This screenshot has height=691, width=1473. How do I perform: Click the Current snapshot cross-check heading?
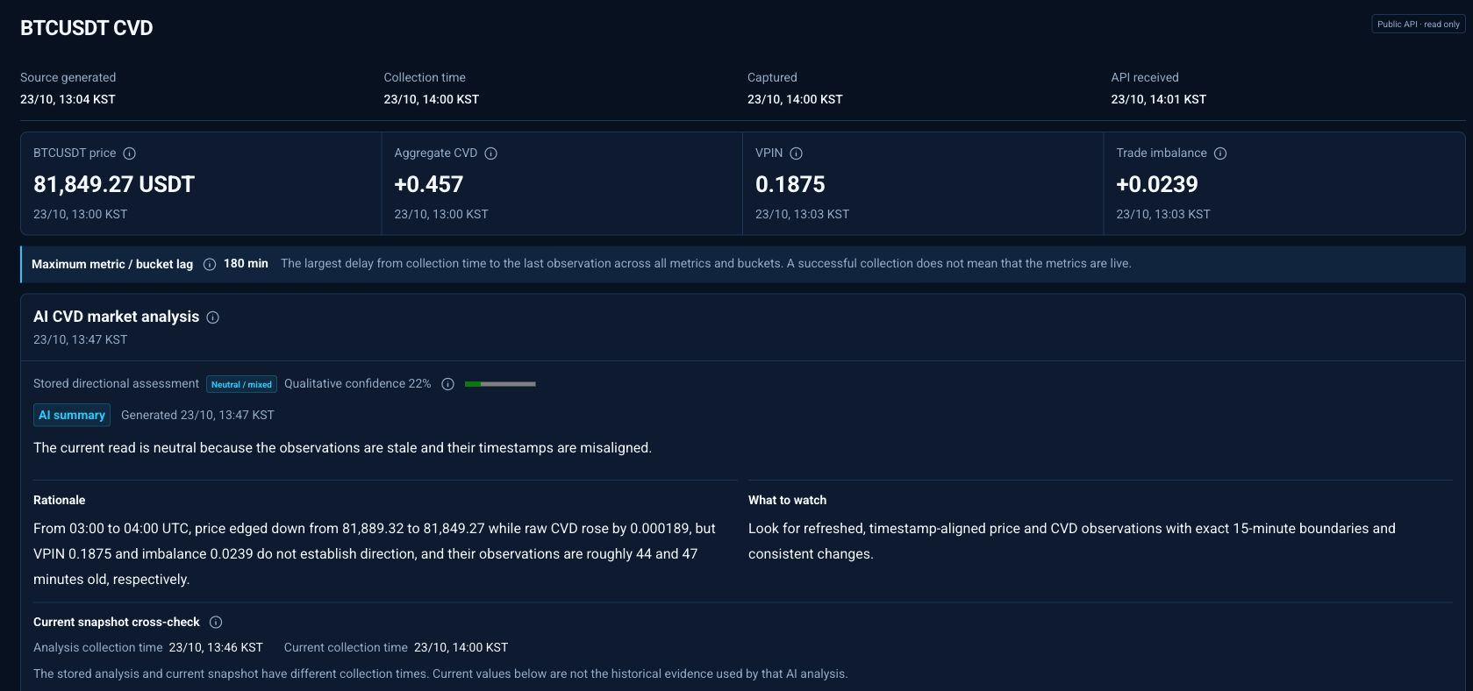point(117,622)
